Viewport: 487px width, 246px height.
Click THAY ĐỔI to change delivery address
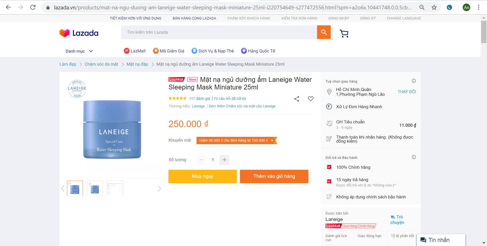point(407,92)
